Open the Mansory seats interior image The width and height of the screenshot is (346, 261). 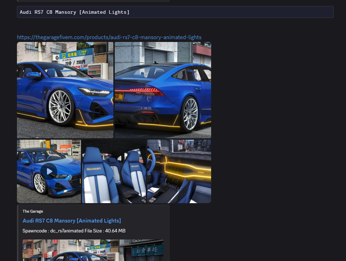pos(114,171)
